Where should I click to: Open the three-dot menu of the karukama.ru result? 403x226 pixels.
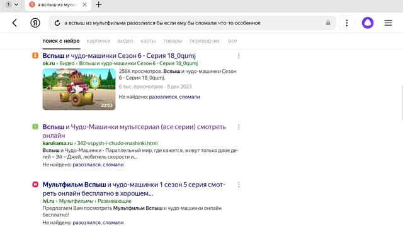[x=239, y=127]
